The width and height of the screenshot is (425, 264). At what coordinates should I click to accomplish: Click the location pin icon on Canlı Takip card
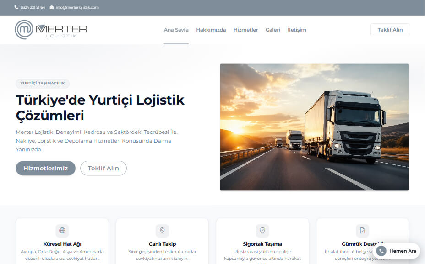[x=162, y=231]
